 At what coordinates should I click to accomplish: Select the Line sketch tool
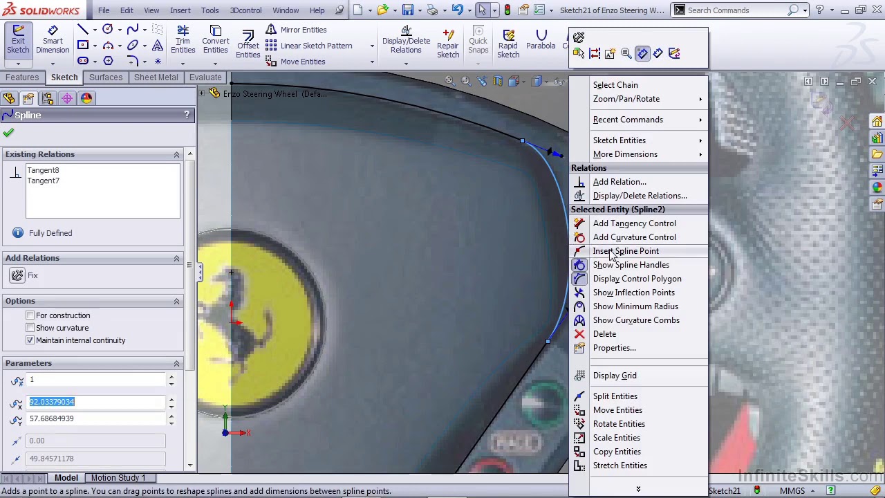tap(83, 30)
